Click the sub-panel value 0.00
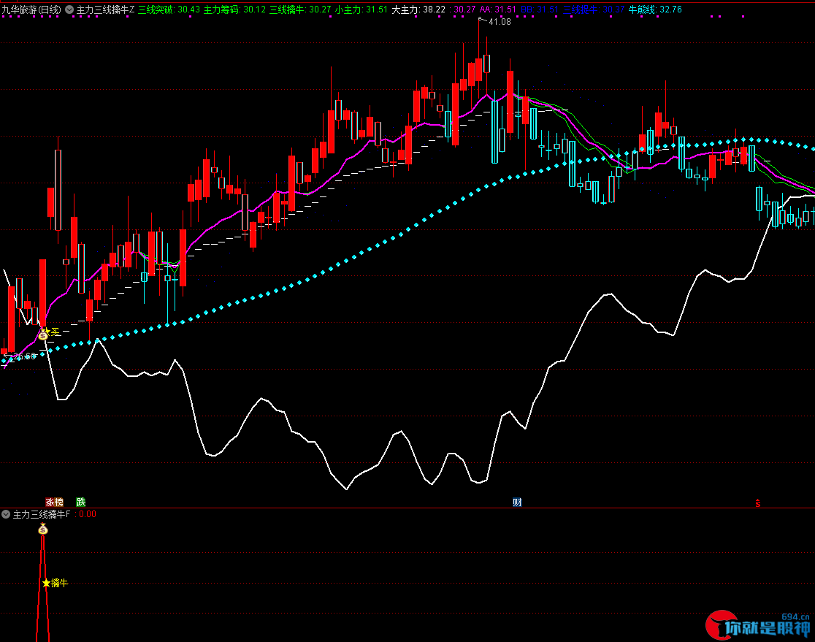This screenshot has width=815, height=642. tap(88, 514)
